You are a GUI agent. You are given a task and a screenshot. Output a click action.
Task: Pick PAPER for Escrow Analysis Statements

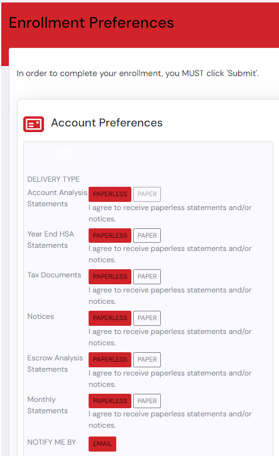147,359
